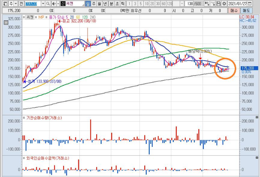Expand the sound alert dropdown arrow
Screen dimensions: 260x177
pyautogui.click(x=58, y=3)
